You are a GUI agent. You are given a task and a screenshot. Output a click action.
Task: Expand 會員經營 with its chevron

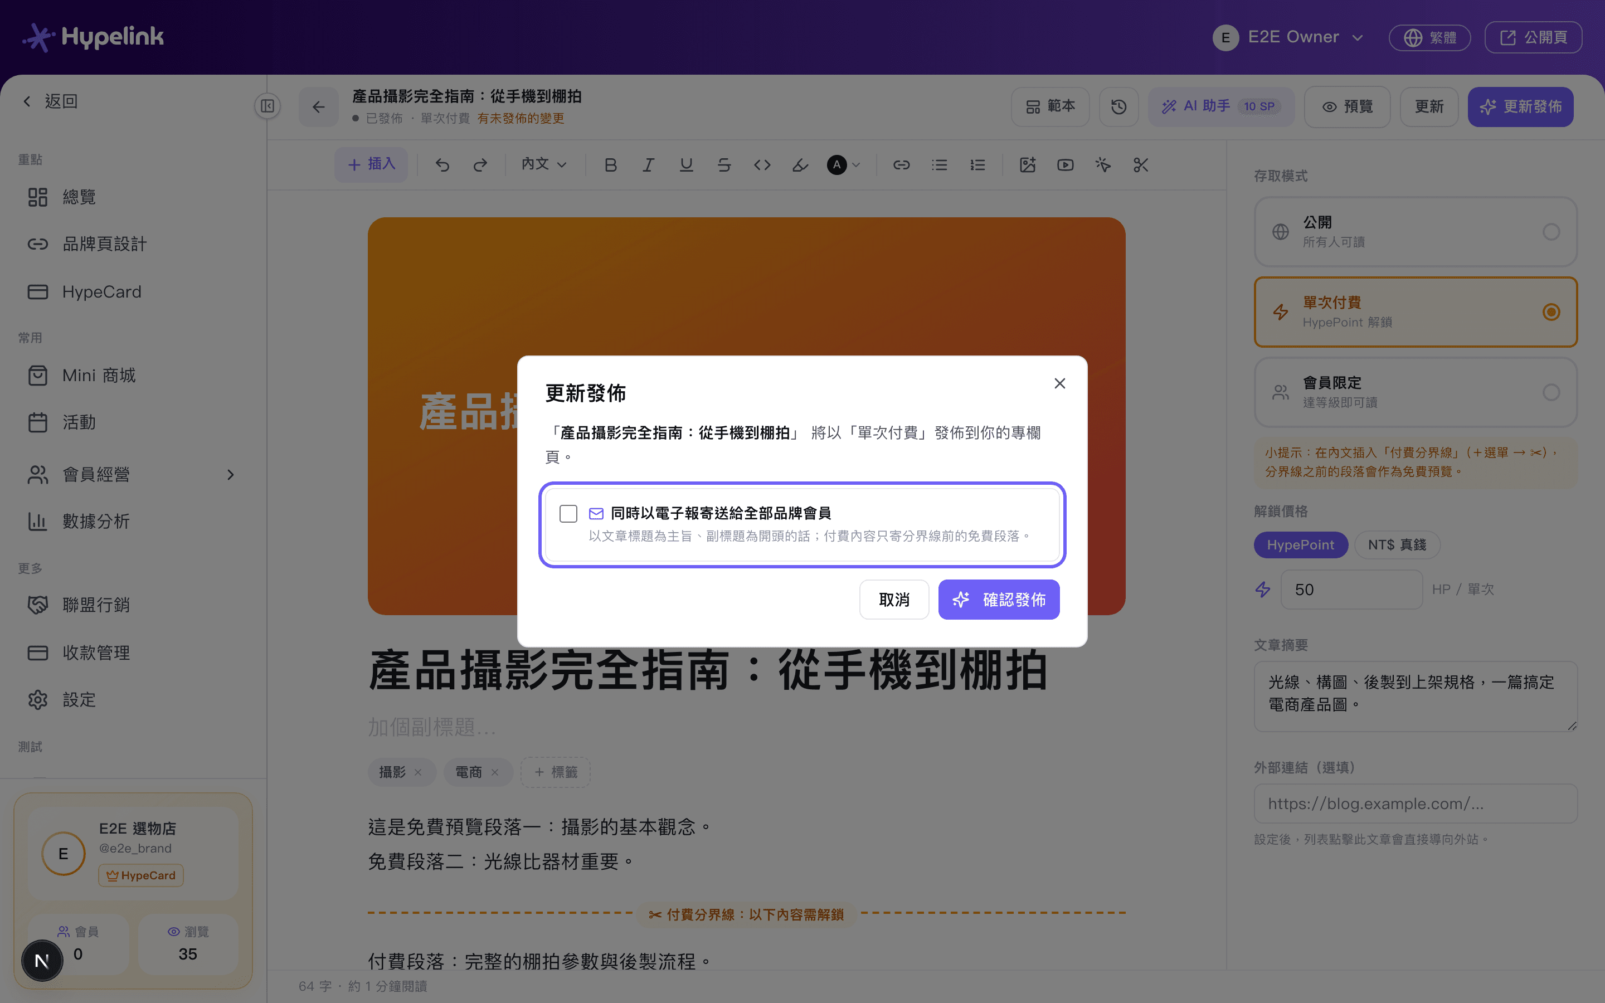pos(230,475)
